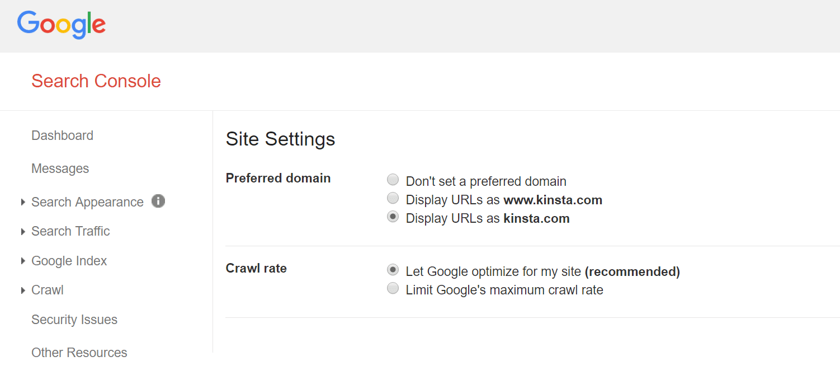Click the Crawl sidebar label
This screenshot has width=840, height=375.
click(x=48, y=290)
